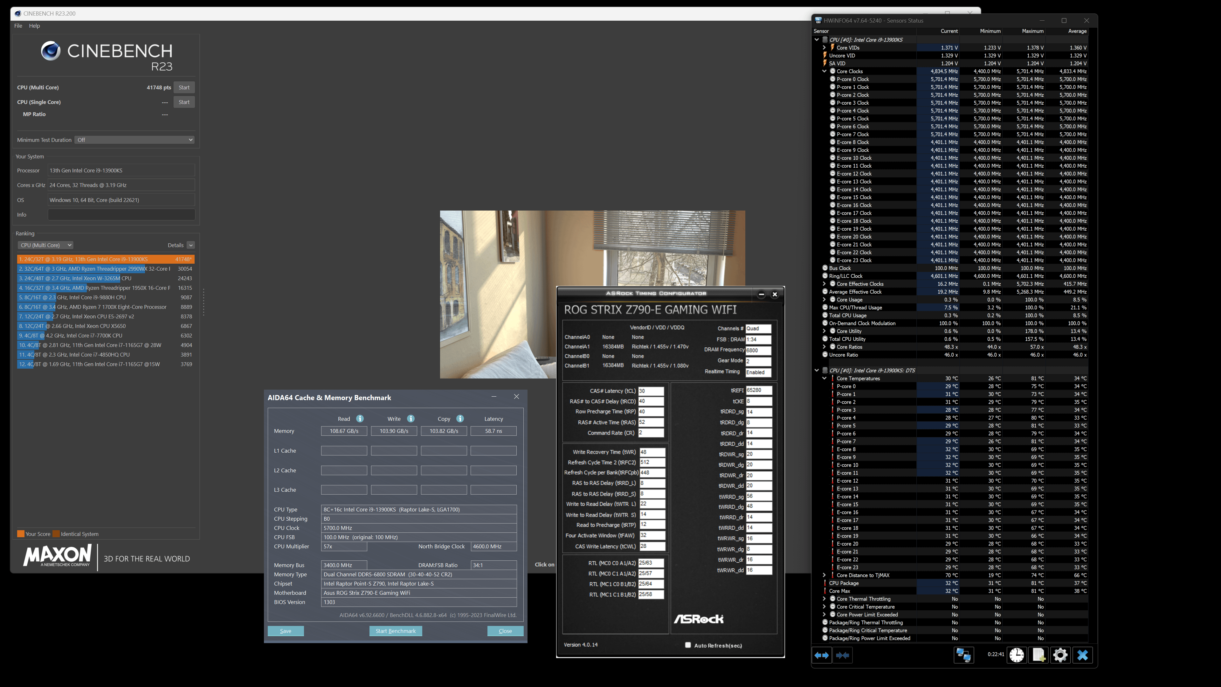Expand the ranking Details arrow
1221x687 pixels.
[x=190, y=245]
